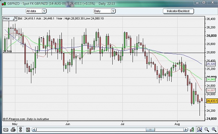Click the scrollbar right arrow
The image size is (218, 134).
(x=186, y=129)
